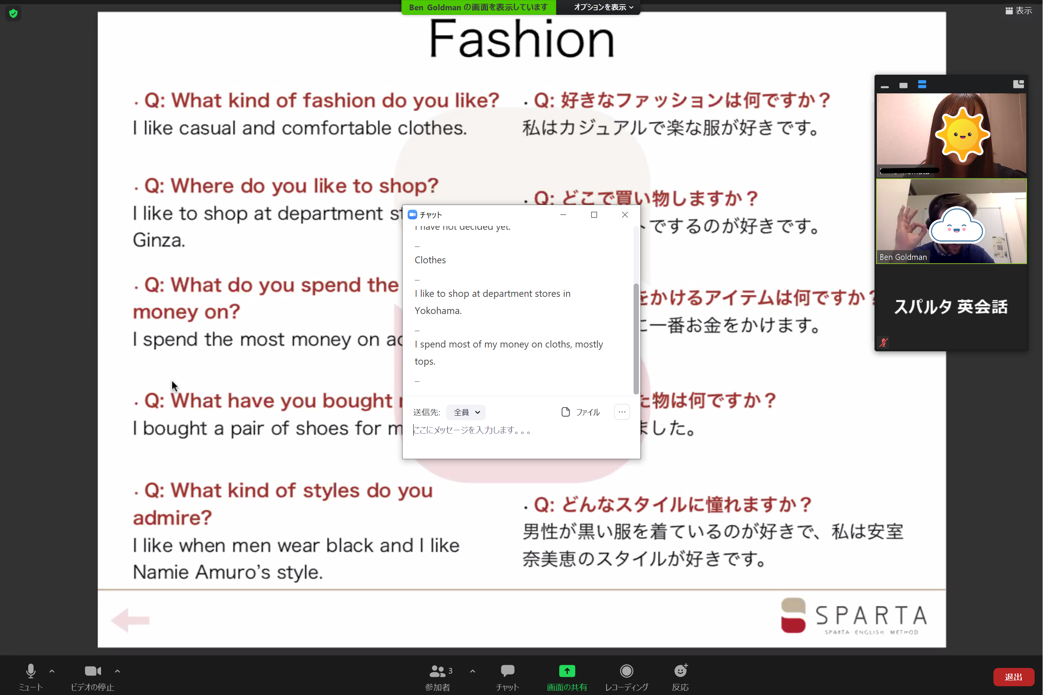Open the audio options dropdown arrow

click(51, 671)
